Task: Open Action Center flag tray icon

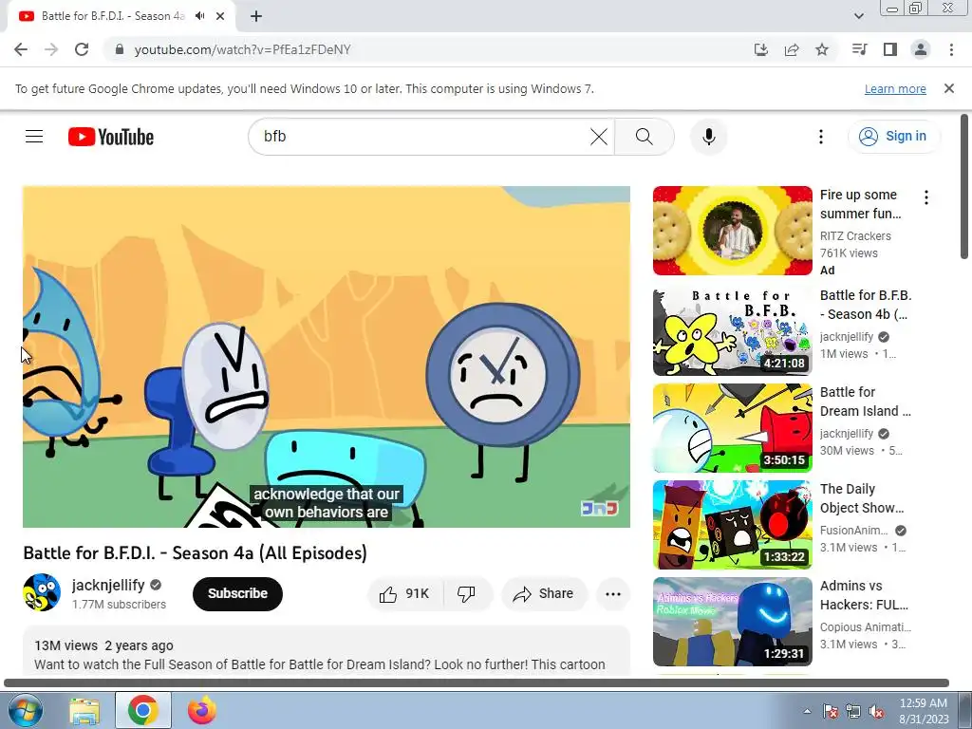Action: pyautogui.click(x=831, y=711)
